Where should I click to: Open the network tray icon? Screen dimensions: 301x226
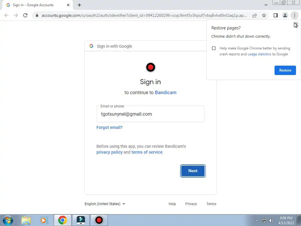264,220
